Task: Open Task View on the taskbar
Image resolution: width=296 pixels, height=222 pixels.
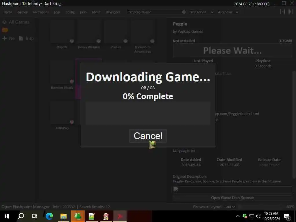Action: click(35, 216)
